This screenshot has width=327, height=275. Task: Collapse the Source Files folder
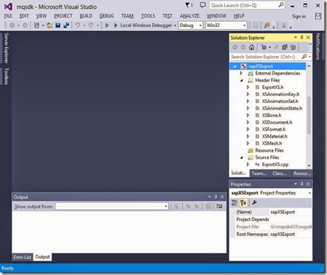click(x=242, y=157)
